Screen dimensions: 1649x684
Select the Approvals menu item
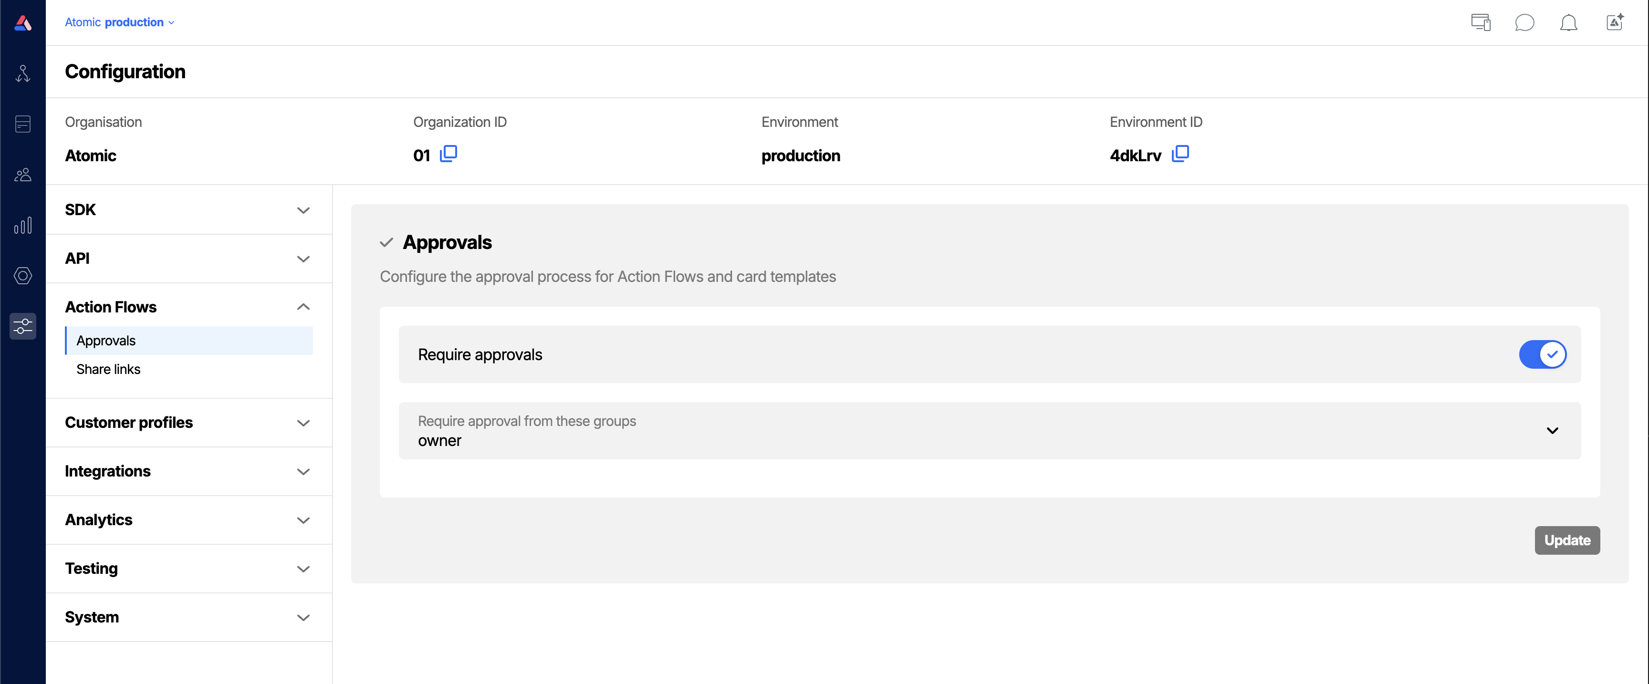pos(106,341)
